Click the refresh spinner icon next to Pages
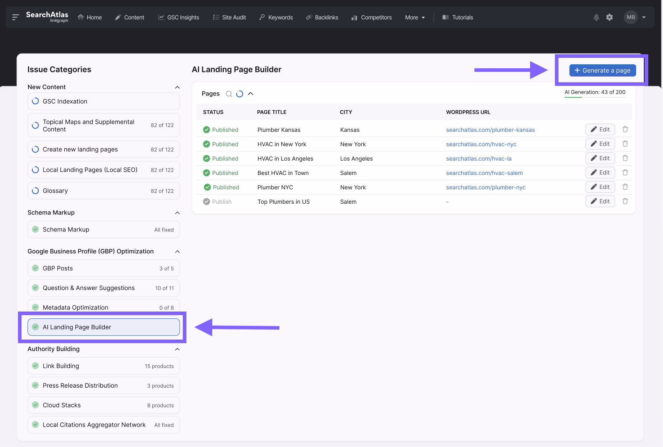663x447 pixels. pos(240,94)
